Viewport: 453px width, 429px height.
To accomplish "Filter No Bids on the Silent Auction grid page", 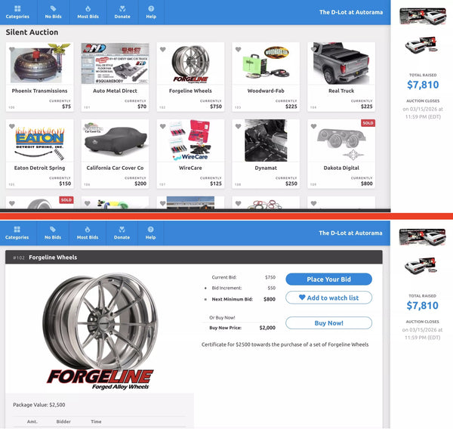I will point(53,12).
